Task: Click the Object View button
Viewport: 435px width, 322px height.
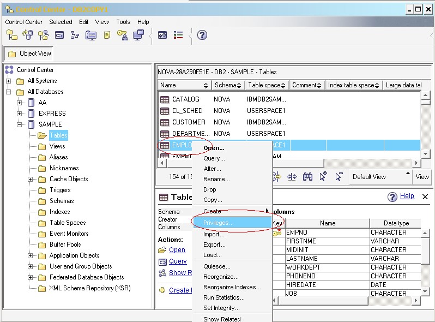Action: [29, 53]
